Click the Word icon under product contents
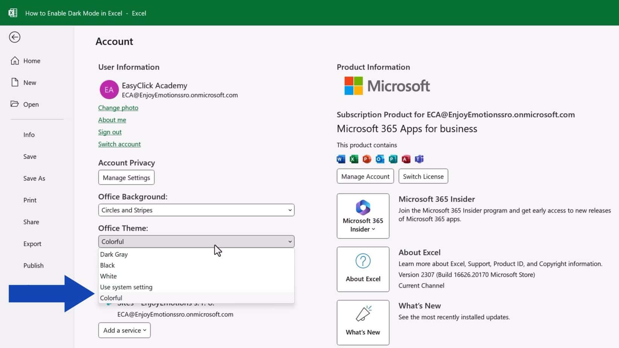The width and height of the screenshot is (619, 348). click(x=341, y=159)
